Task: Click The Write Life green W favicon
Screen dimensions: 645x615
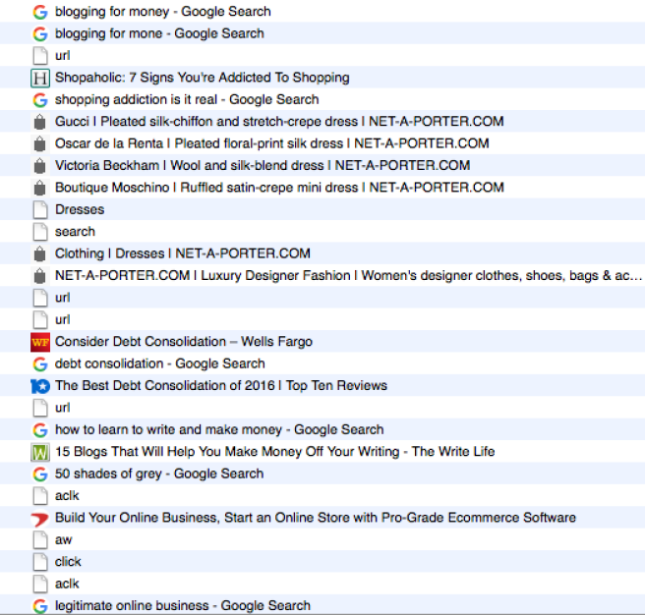Action: 39,452
